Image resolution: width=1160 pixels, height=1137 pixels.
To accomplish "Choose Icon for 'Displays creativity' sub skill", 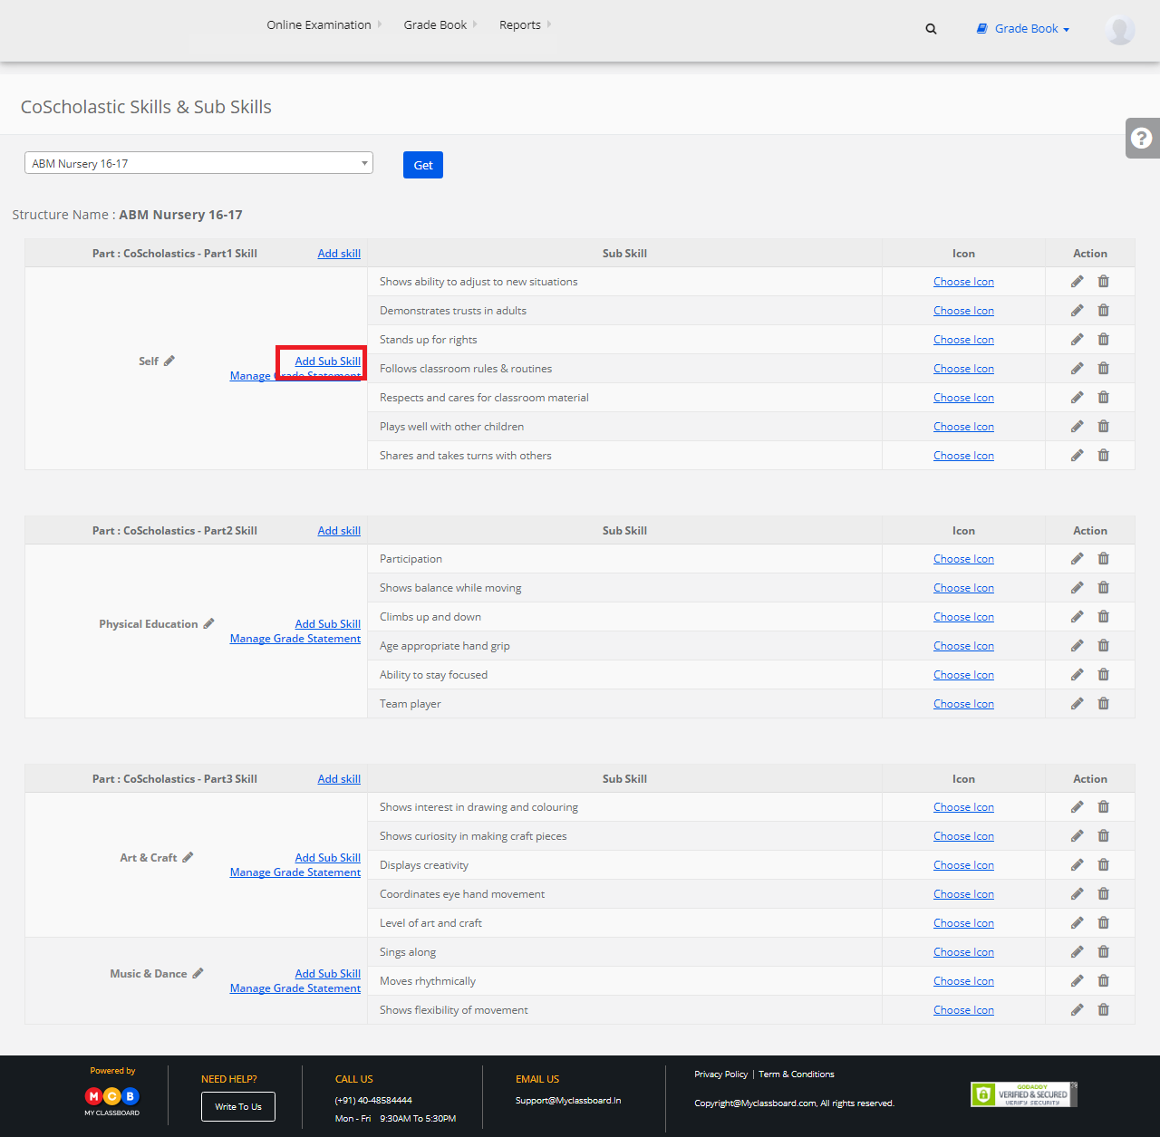I will pyautogui.click(x=963, y=865).
